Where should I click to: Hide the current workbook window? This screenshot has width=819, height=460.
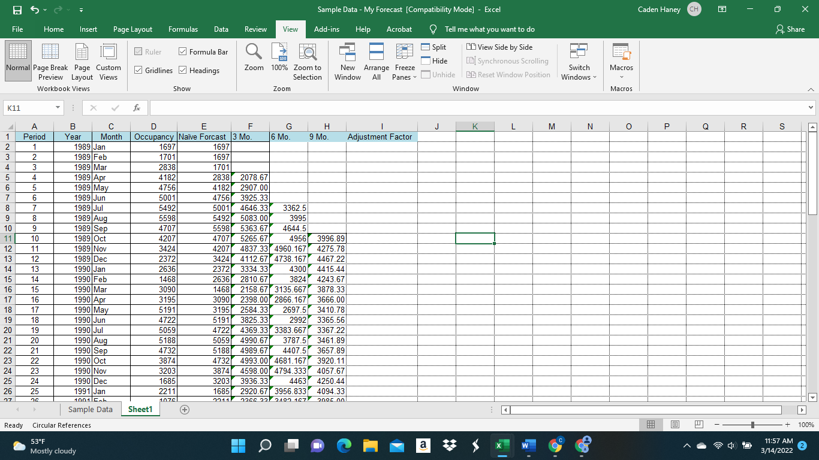coord(435,60)
